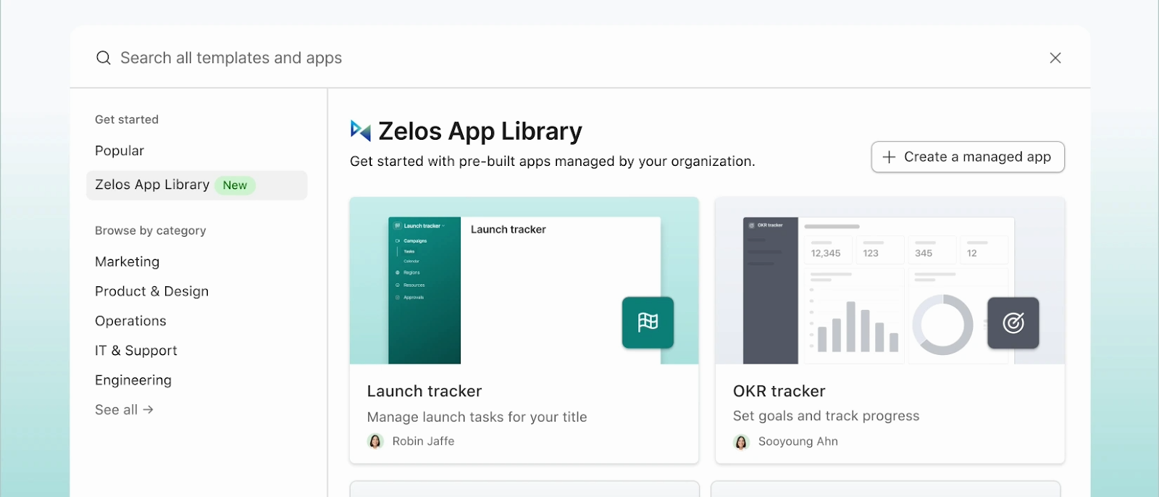Click the OKR tracker card title
This screenshot has width=1159, height=497.
(779, 391)
